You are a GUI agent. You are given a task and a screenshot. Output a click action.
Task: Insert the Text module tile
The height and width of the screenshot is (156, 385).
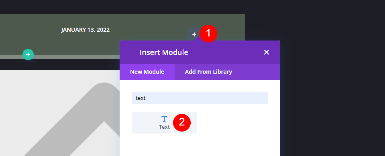(x=164, y=123)
